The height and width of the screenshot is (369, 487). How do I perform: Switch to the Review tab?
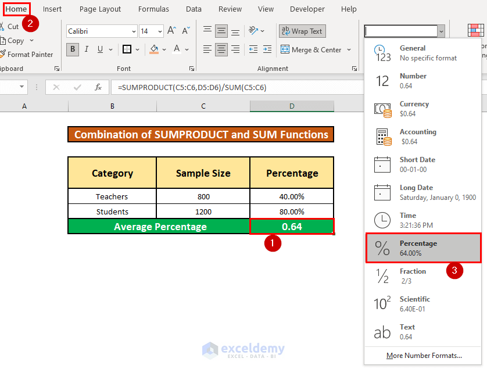click(230, 9)
